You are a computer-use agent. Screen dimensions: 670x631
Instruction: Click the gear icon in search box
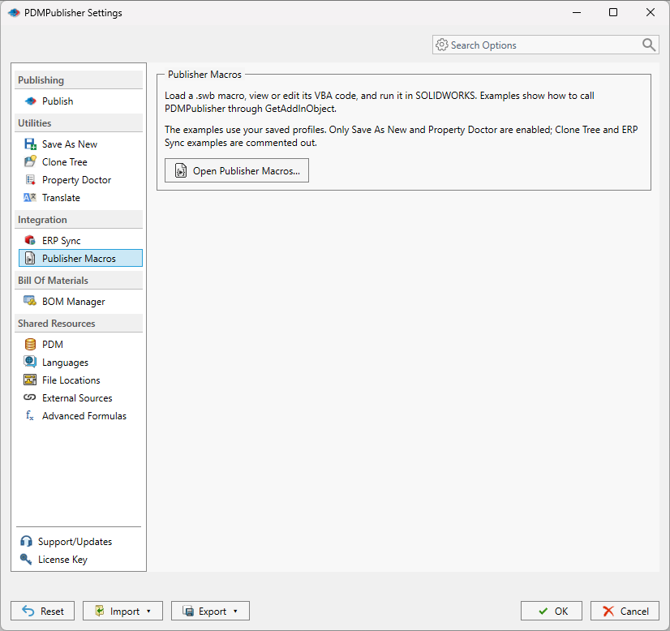[x=442, y=45]
